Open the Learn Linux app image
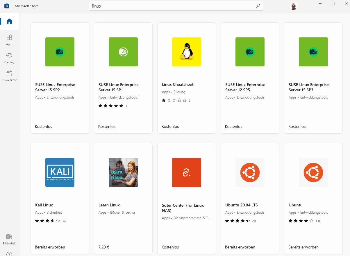This screenshot has height=256, width=350. click(123, 173)
